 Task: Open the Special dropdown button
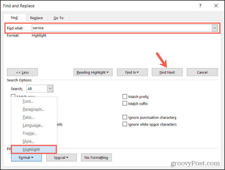click(61, 157)
